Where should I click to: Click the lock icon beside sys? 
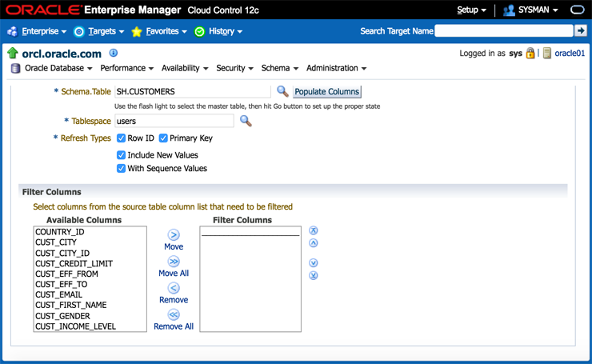click(x=530, y=53)
